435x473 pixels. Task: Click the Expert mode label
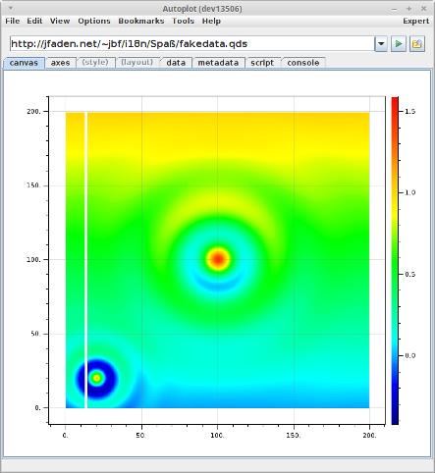point(415,21)
